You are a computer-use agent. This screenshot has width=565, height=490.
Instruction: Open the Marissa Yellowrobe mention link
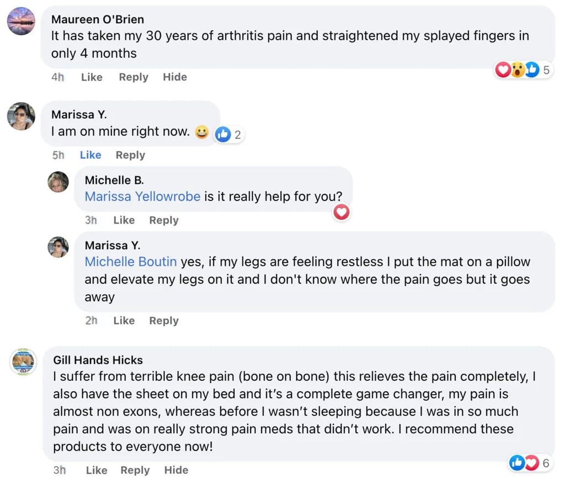click(x=142, y=196)
